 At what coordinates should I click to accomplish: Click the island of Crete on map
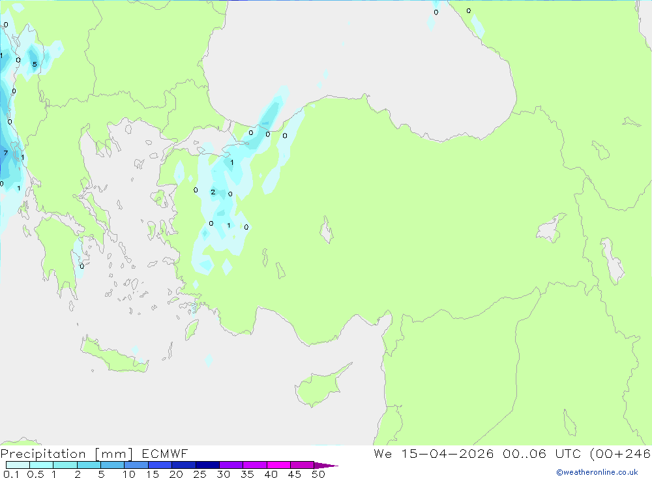coord(114,355)
